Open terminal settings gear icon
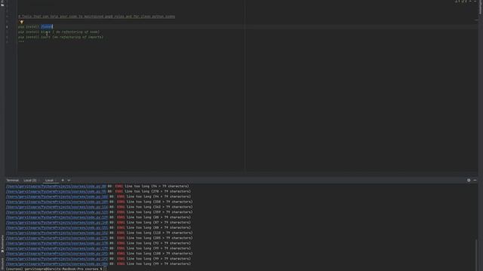Screen dimensions: 483x271 pyautogui.click(x=469, y=181)
